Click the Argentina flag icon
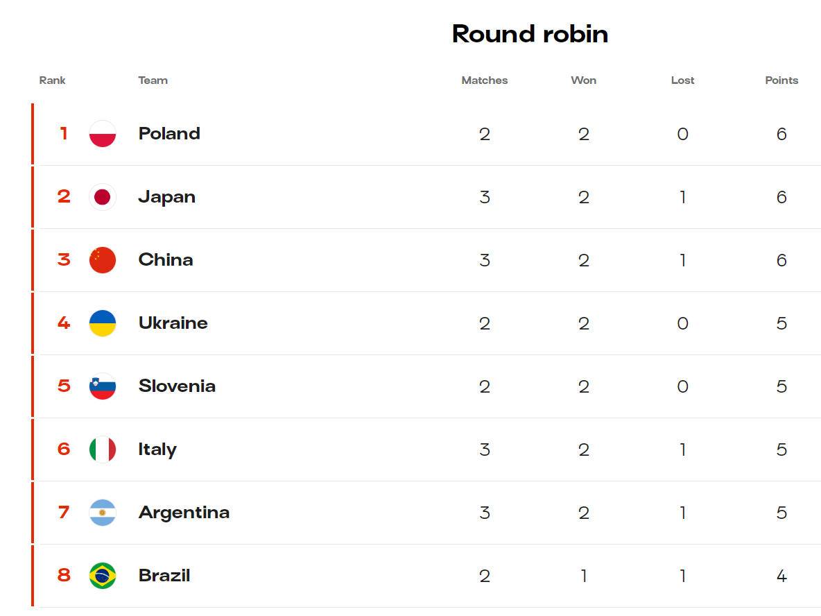The image size is (821, 616). pos(103,512)
